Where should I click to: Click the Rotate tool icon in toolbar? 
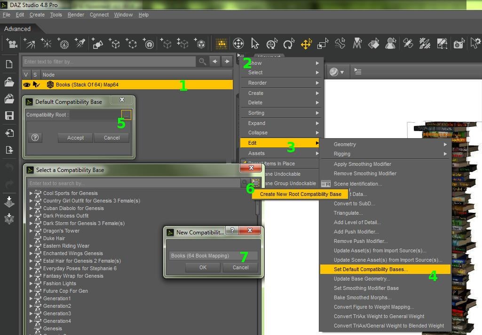pos(289,44)
